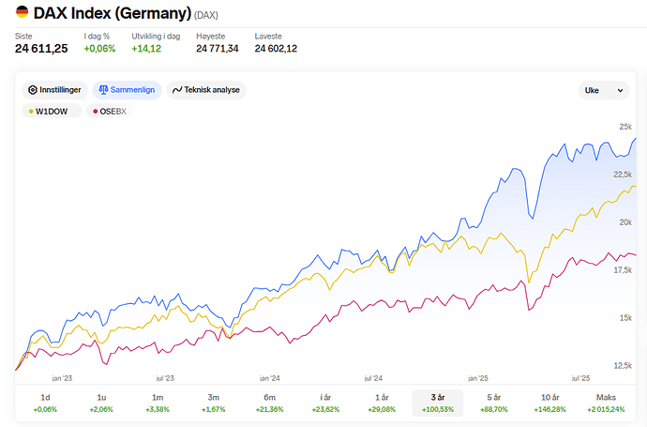Select the Maks time range
This screenshot has height=427, width=647.
pyautogui.click(x=605, y=403)
